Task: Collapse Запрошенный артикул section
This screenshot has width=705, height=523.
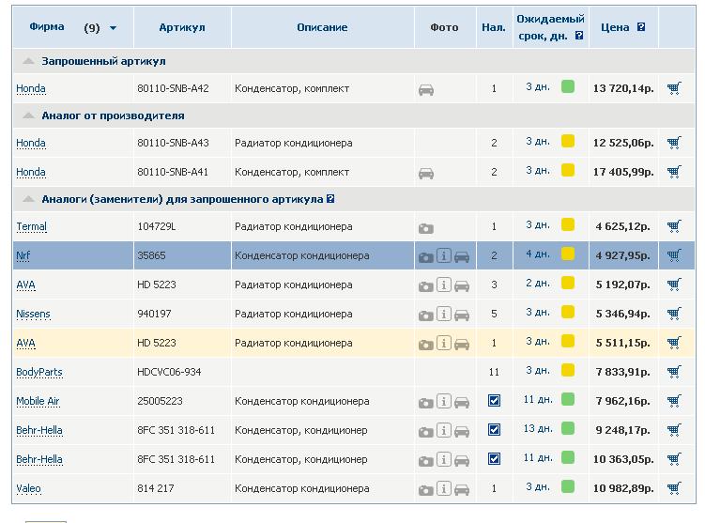Action: click(x=28, y=61)
